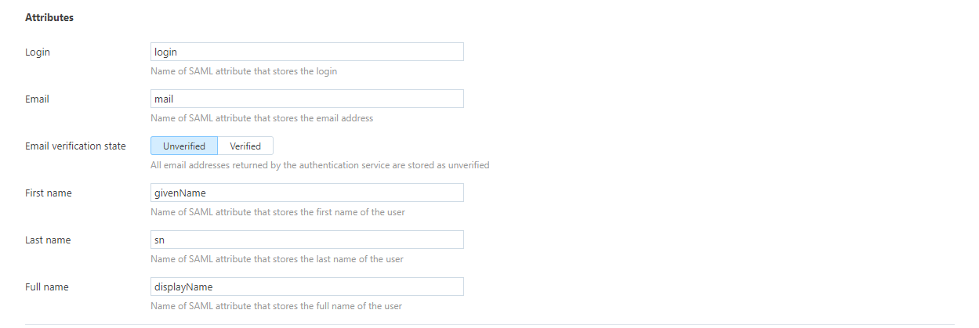This screenshot has height=328, width=979.
Task: Focus the Email field containing 'mail'
Action: 306,99
